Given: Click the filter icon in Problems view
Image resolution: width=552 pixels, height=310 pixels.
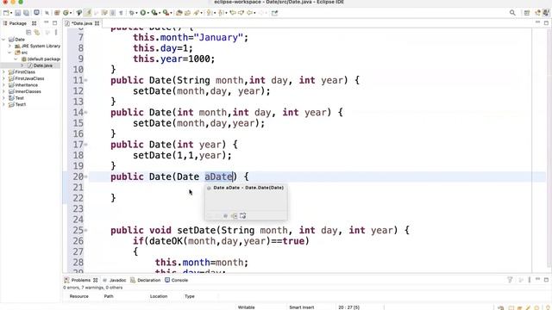Looking at the screenshot, I should 510,280.
